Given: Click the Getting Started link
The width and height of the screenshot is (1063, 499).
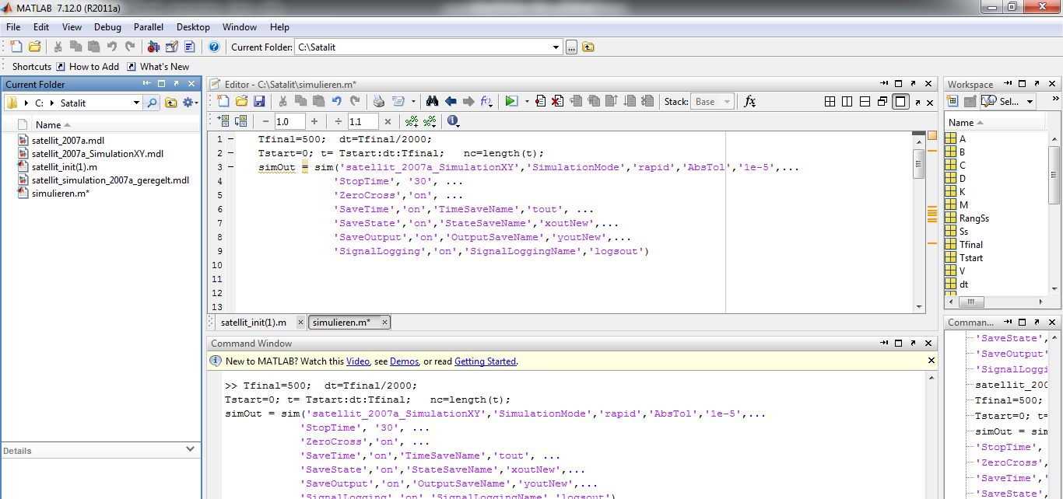Looking at the screenshot, I should 485,361.
